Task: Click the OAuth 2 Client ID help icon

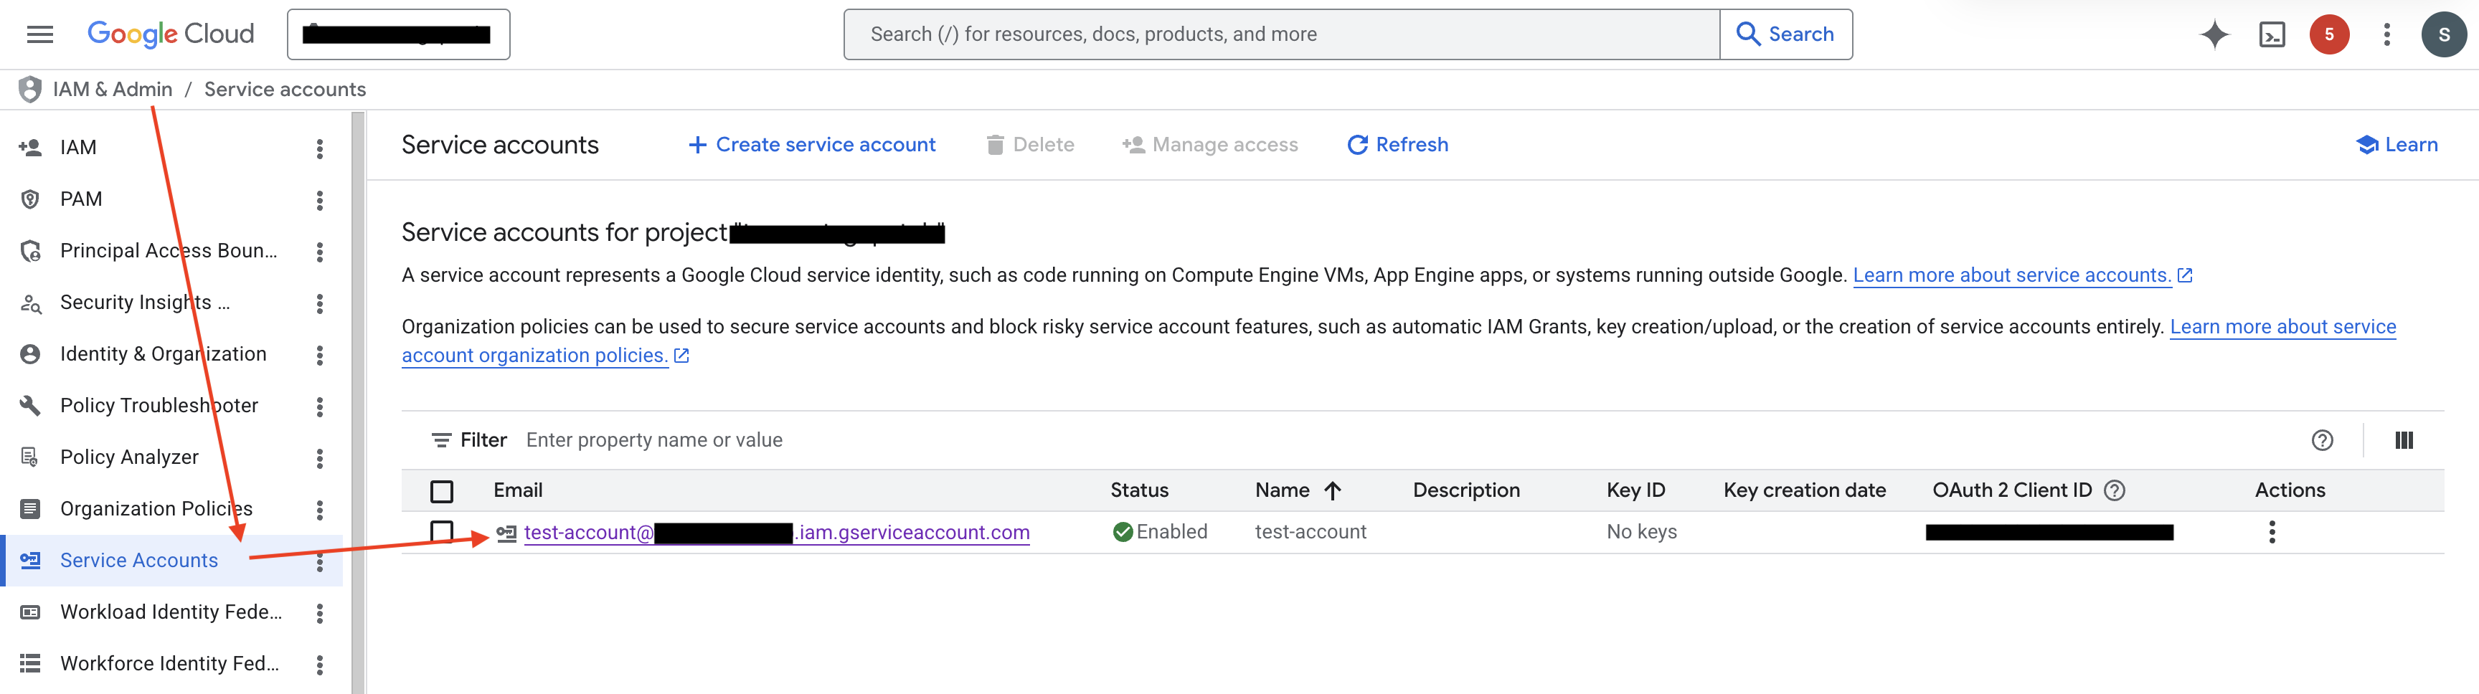Action: click(x=2113, y=490)
